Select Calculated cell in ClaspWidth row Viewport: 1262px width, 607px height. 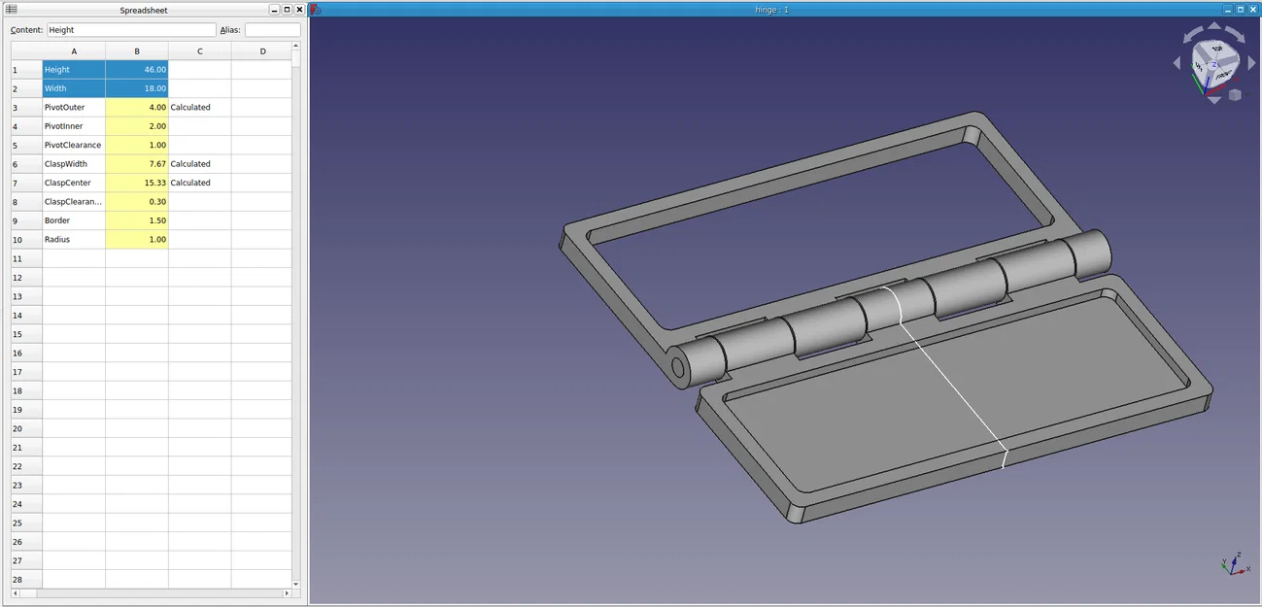[200, 164]
